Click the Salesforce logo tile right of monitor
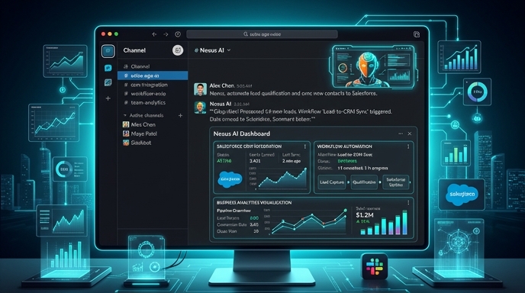 462,195
